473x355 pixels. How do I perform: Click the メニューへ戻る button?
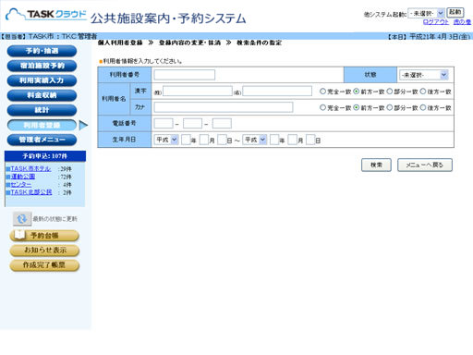[x=425, y=165]
